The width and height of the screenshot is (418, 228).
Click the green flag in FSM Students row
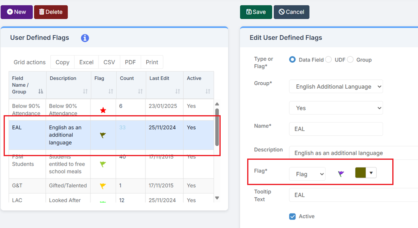(x=103, y=164)
